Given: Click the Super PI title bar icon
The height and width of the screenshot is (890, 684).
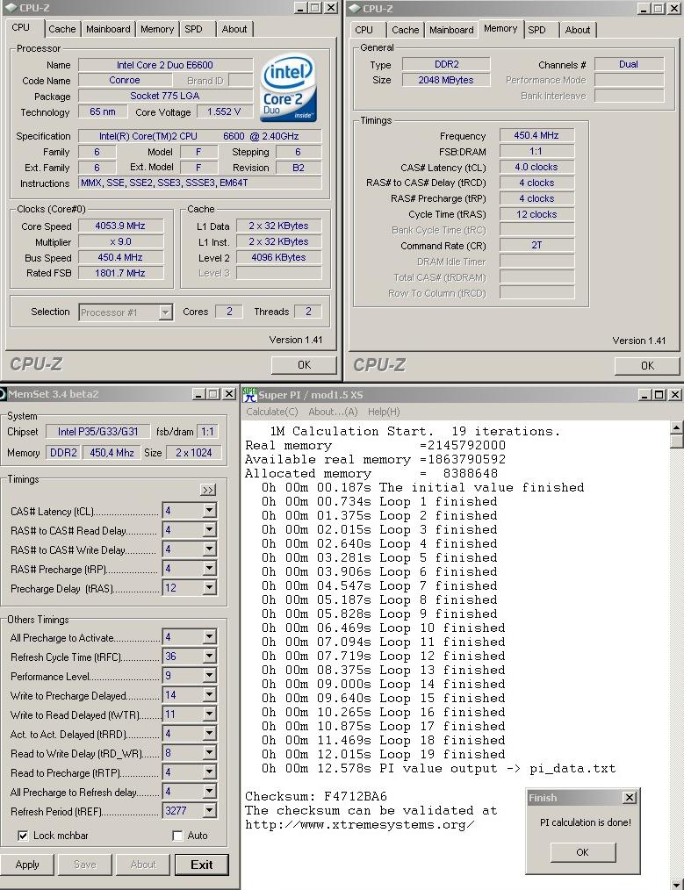Looking at the screenshot, I should click(249, 394).
